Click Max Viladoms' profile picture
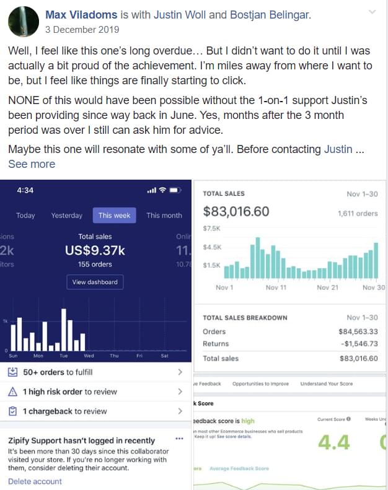The image size is (388, 490). (23, 22)
